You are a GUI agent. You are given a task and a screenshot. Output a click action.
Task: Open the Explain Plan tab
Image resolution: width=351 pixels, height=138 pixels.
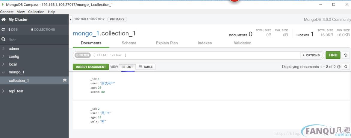click(167, 43)
